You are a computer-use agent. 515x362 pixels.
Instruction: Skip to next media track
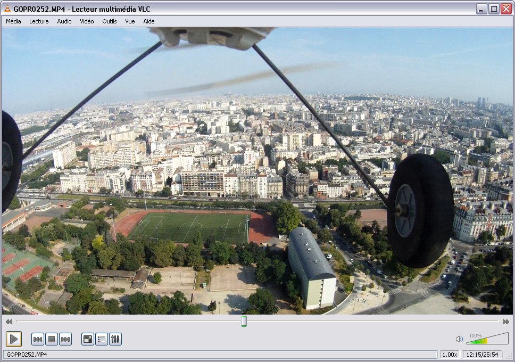[65, 339]
